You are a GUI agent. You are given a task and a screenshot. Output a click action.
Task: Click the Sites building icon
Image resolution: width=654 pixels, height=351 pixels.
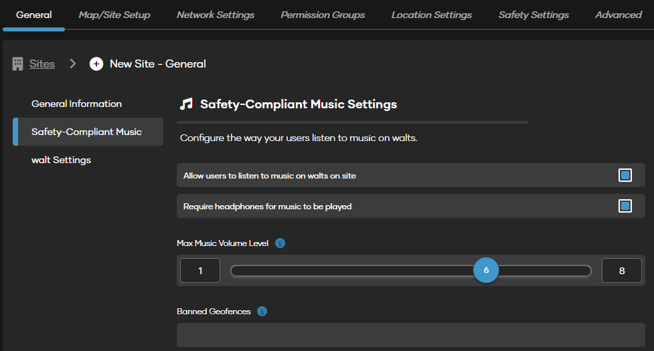click(17, 64)
